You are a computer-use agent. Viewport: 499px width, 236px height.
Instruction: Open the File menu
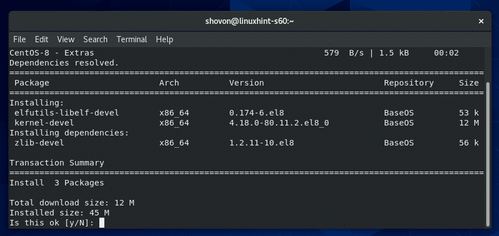(19, 39)
